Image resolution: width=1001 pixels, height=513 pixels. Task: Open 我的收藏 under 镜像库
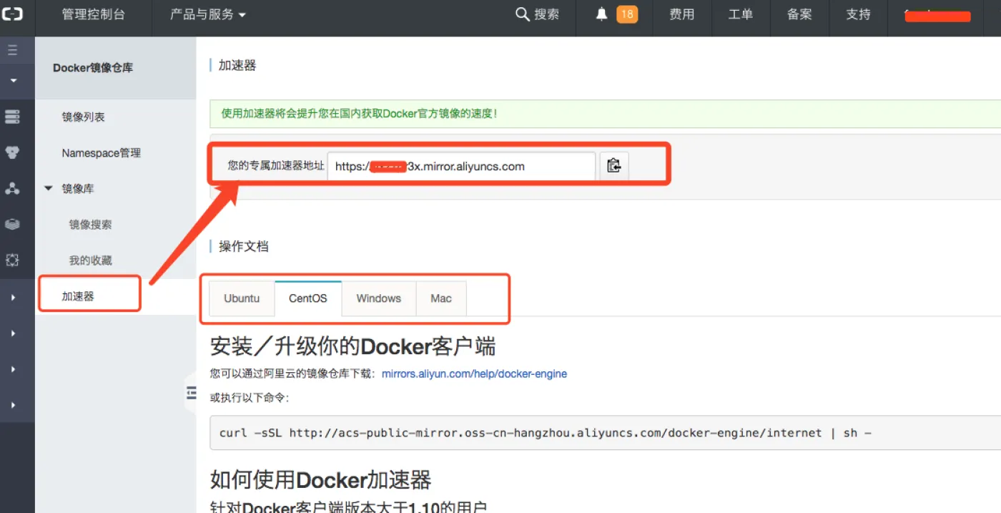pyautogui.click(x=90, y=260)
